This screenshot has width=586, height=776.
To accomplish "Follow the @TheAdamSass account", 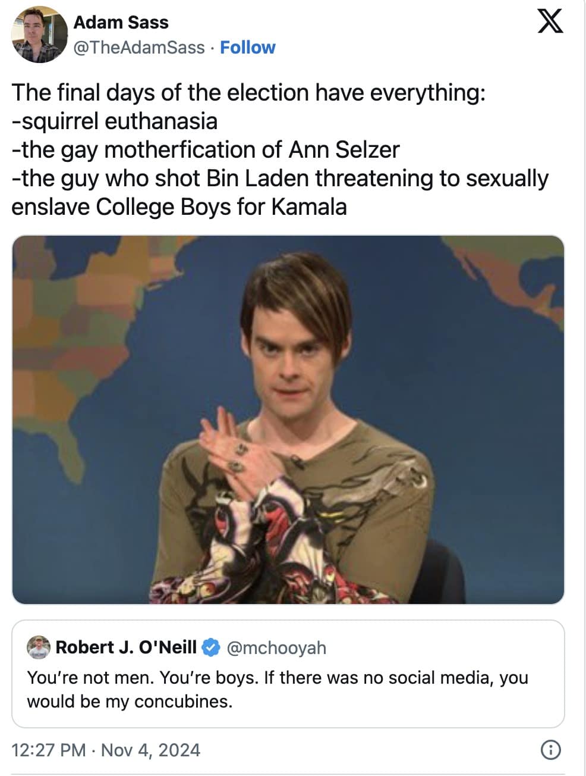I will pos(247,48).
